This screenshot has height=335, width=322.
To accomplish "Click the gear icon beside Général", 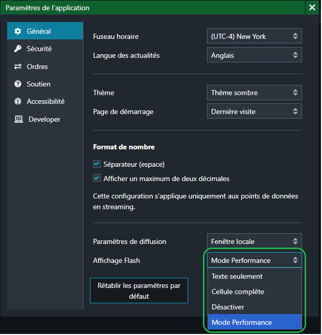I will tap(18, 31).
